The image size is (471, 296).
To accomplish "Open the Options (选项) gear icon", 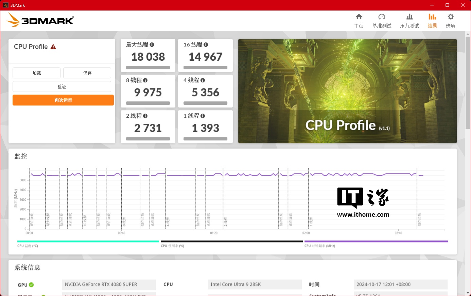I will 451,17.
